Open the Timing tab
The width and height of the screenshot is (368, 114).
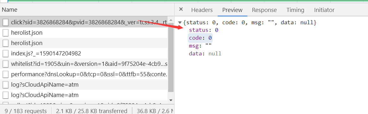(295, 10)
